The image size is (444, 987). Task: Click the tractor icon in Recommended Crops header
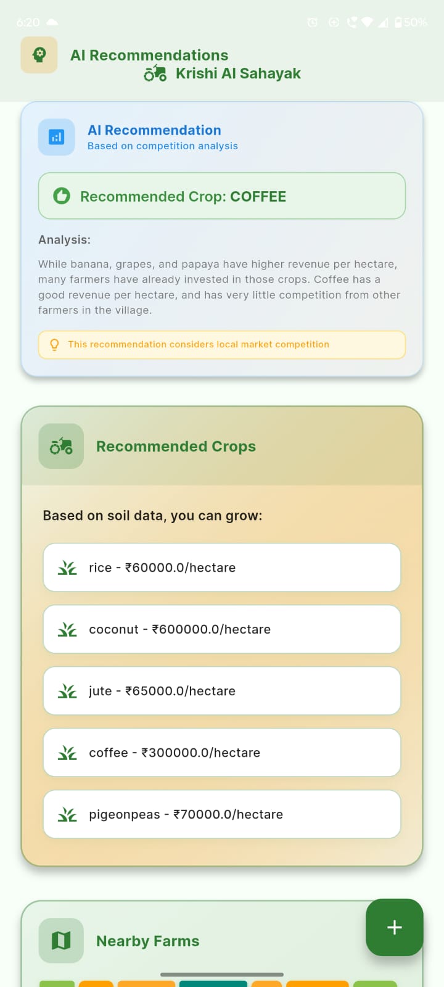pyautogui.click(x=61, y=446)
